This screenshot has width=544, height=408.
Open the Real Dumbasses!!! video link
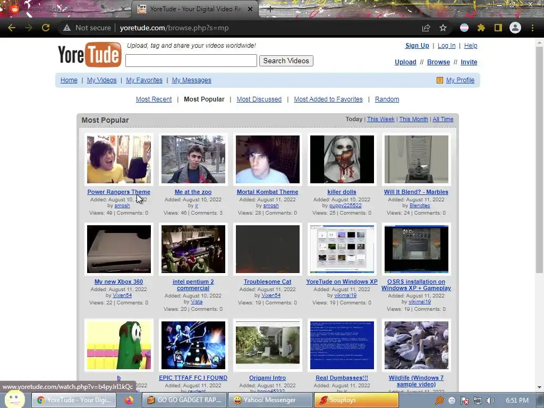342,378
